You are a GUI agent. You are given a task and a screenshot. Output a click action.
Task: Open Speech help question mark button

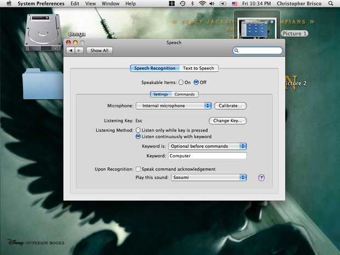pyautogui.click(x=261, y=178)
